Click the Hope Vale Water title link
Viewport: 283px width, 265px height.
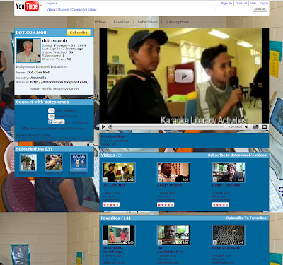pos(227,248)
